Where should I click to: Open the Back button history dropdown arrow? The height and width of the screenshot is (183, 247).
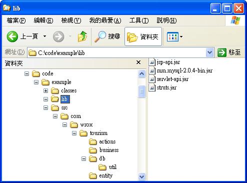(x=44, y=36)
